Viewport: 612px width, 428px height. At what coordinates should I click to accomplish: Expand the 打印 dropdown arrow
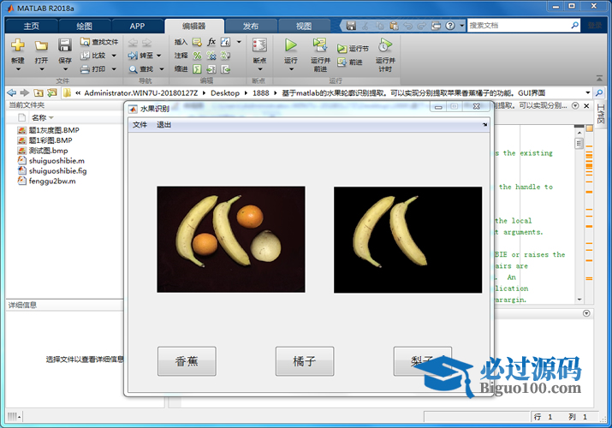point(114,69)
